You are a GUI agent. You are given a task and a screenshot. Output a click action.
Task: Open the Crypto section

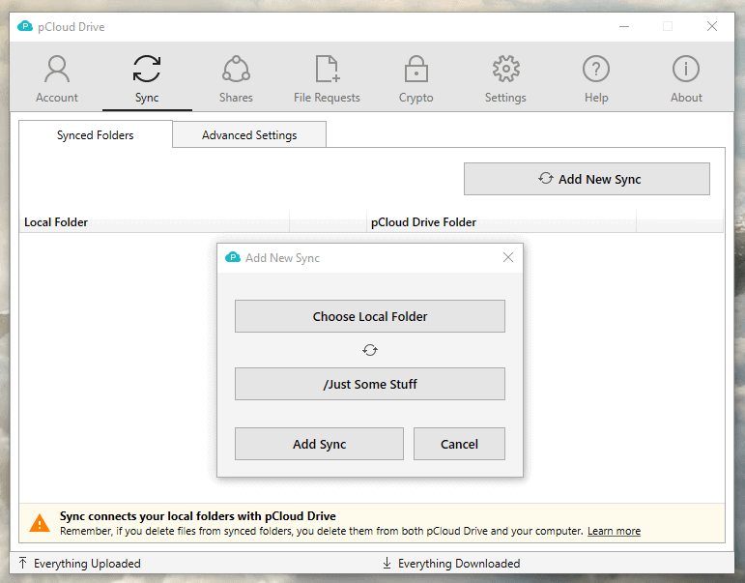[x=416, y=78]
